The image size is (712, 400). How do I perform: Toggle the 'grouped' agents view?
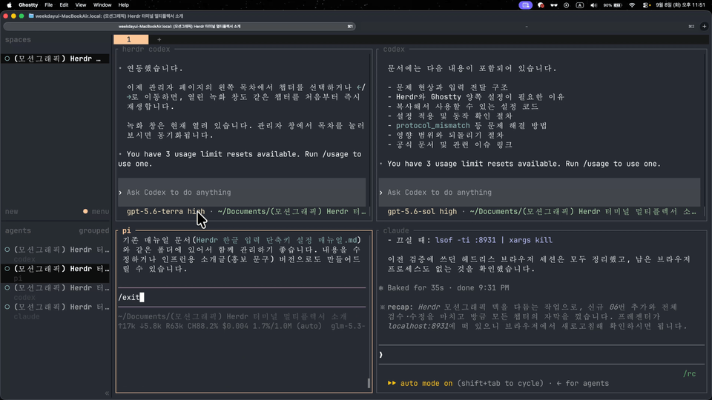point(93,230)
